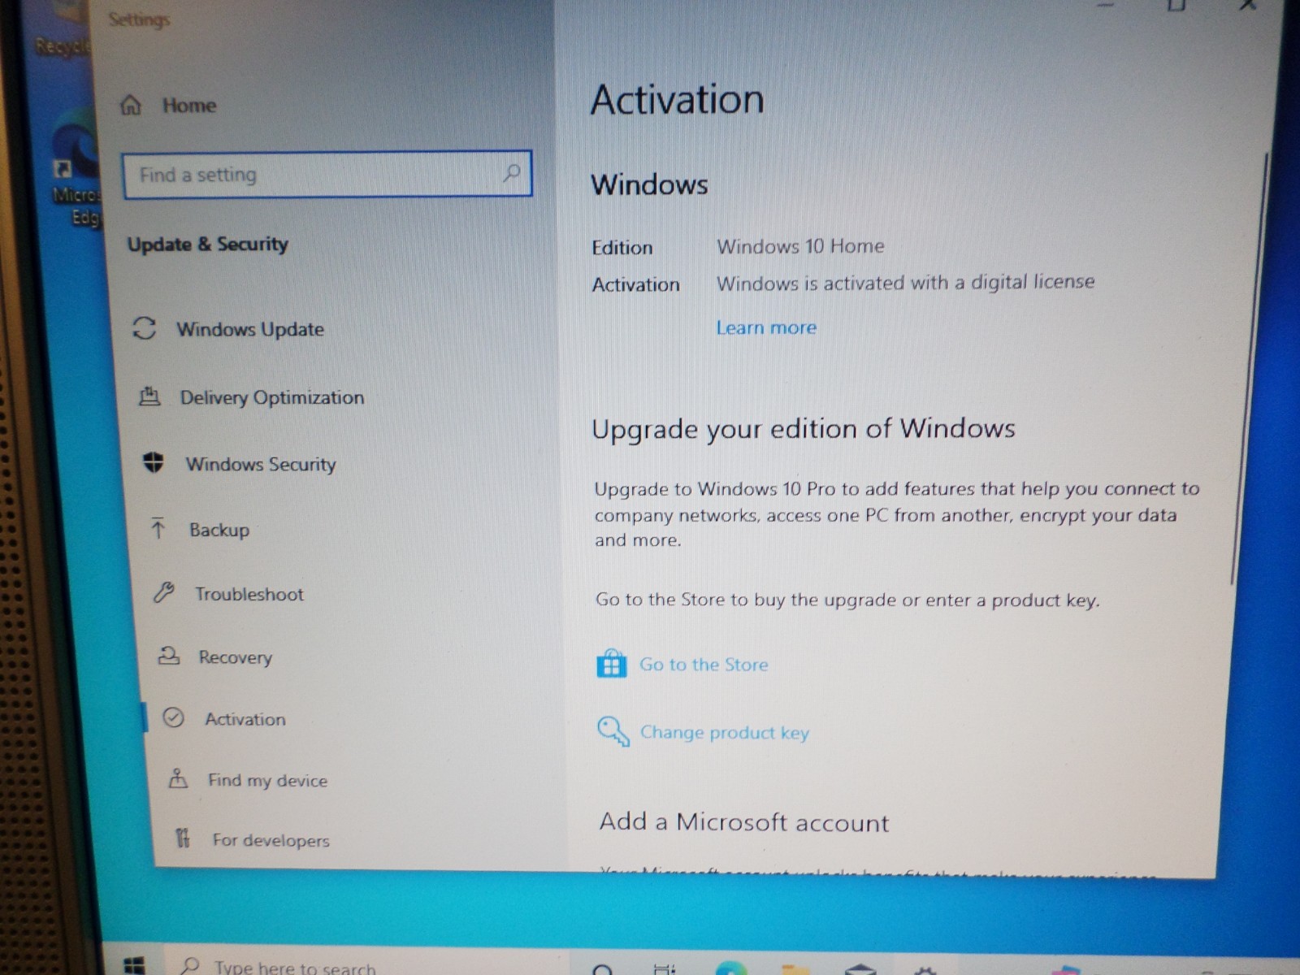Click the Add a Microsoft account heading
This screenshot has width=1300, height=975.
pos(744,822)
